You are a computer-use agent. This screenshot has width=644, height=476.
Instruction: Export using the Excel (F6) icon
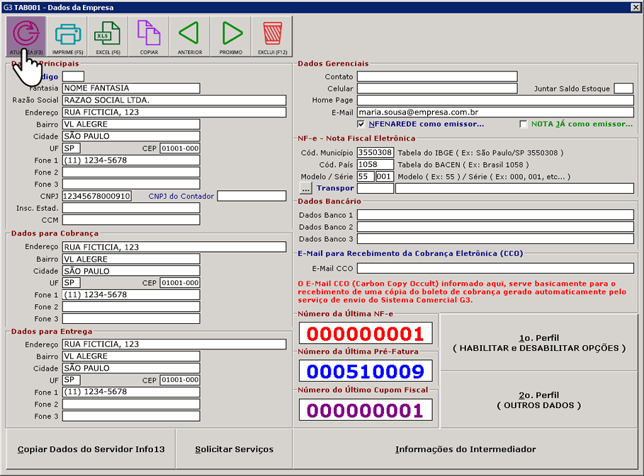tap(108, 35)
